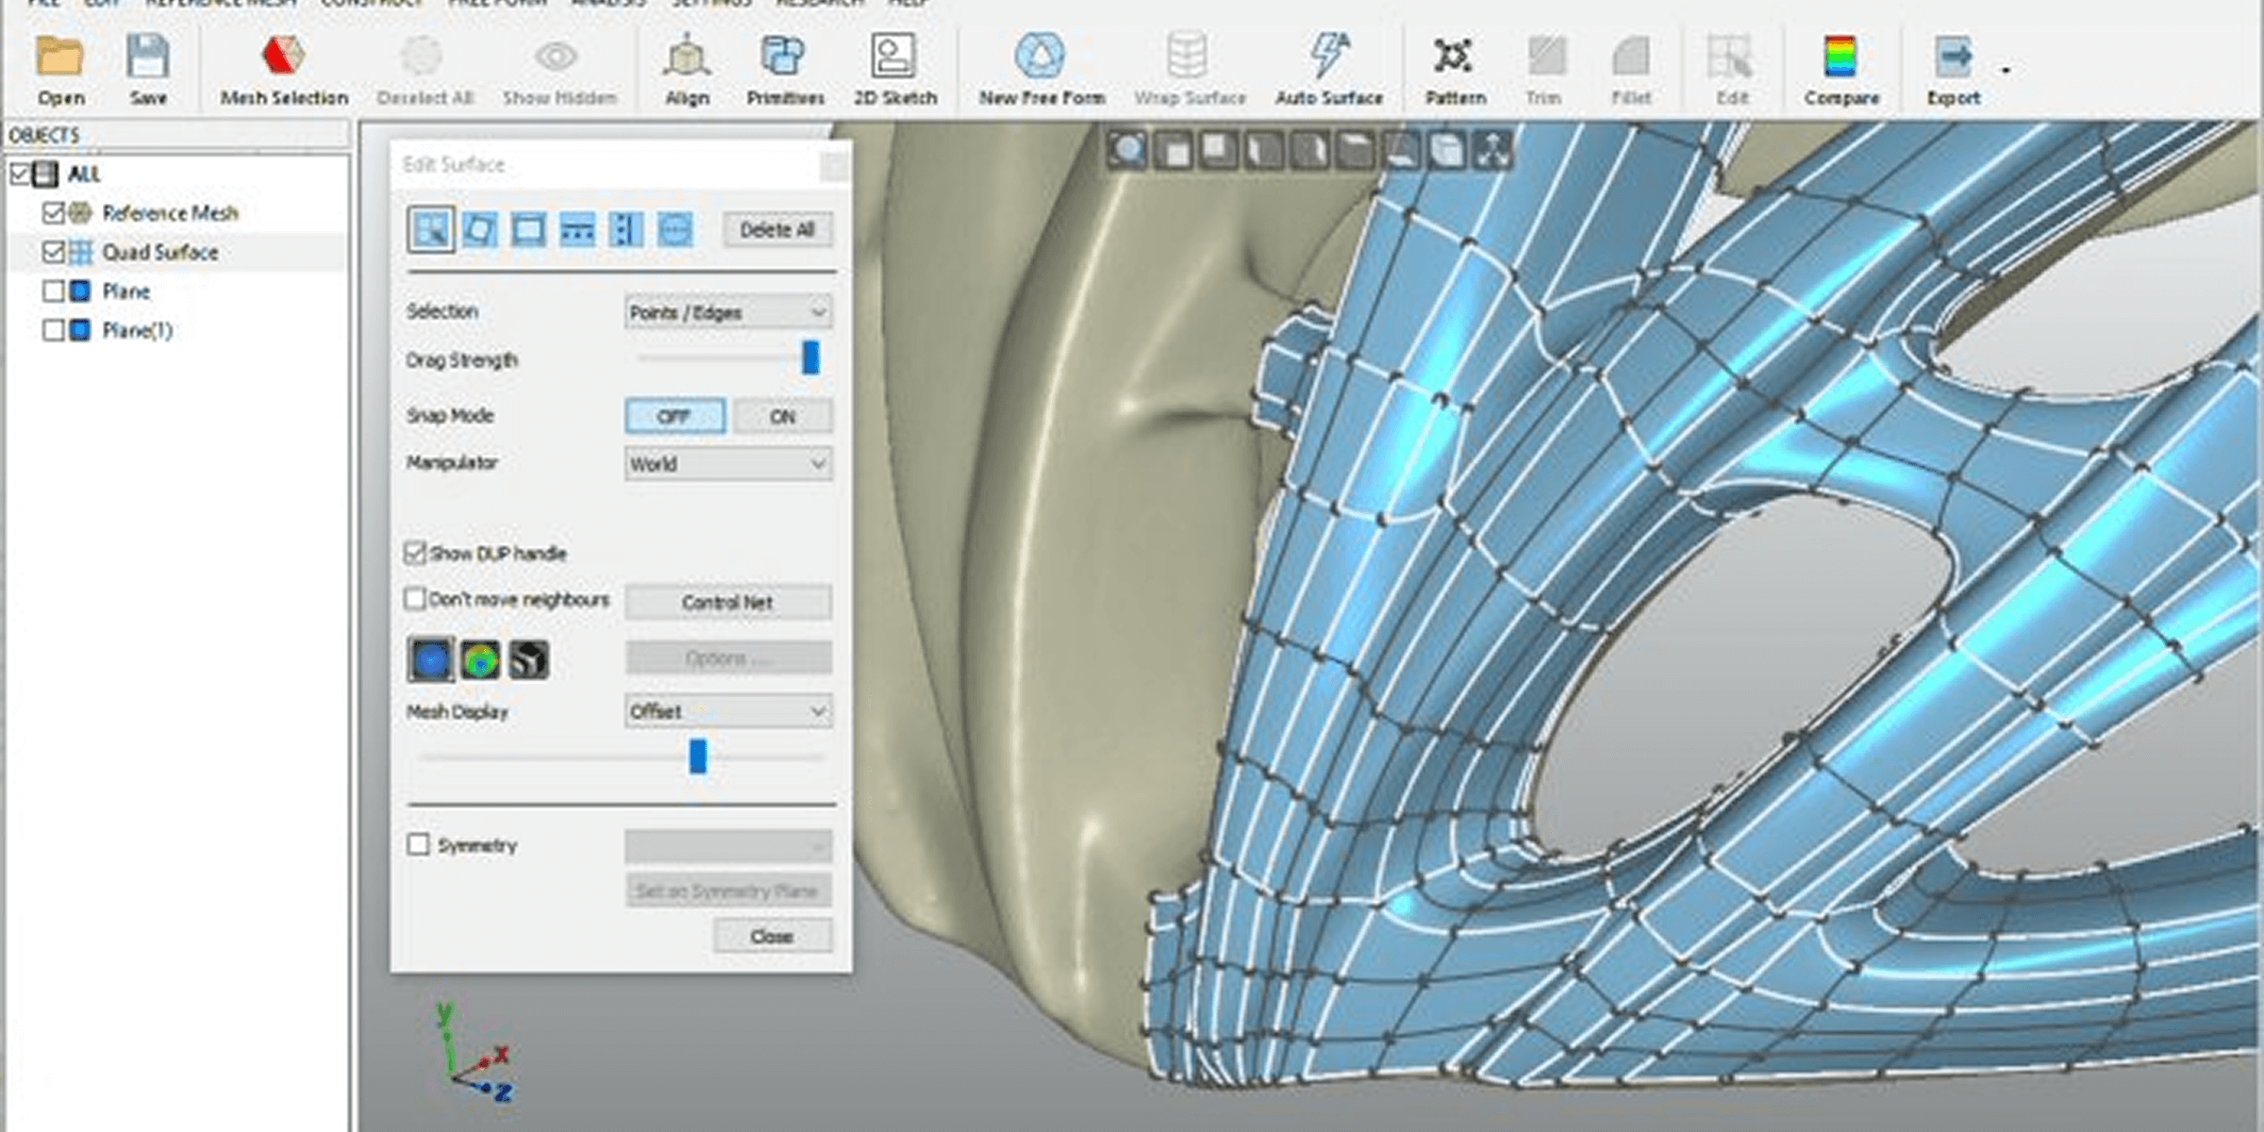Screen dimensions: 2264x1132
Task: Click the Options... button
Action: tap(728, 658)
